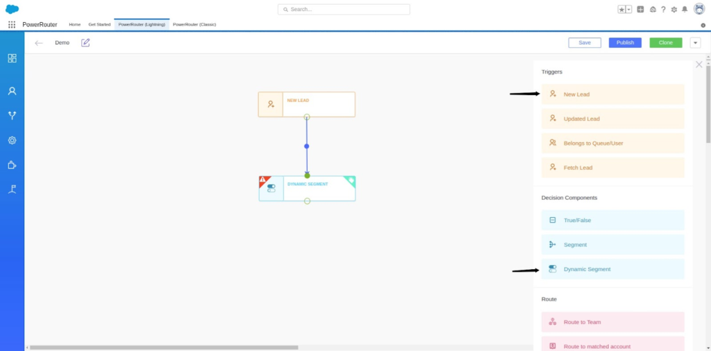Open the gear settings icon in sidebar
This screenshot has width=711, height=351.
(12, 140)
